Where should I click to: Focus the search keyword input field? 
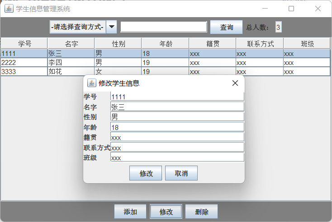(164, 27)
